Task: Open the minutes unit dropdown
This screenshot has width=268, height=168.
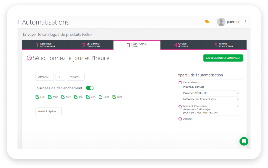Action: pos(75,77)
